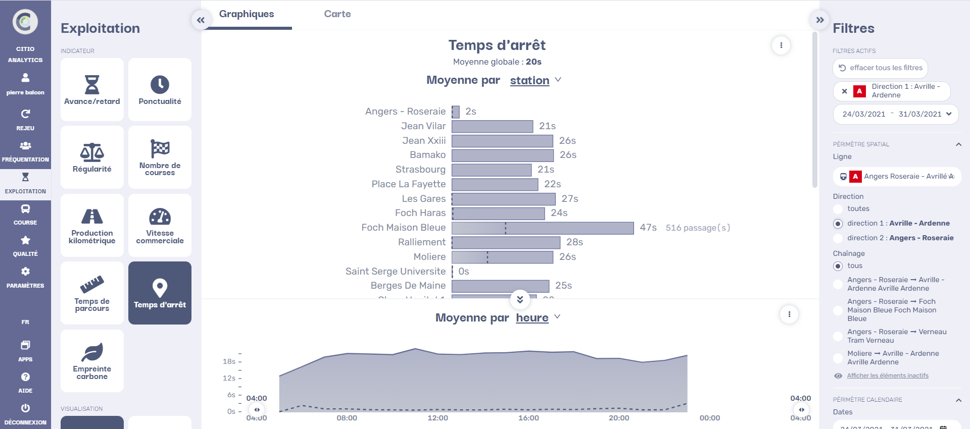Open the Vitesse commerciale gauge indicator

click(x=160, y=225)
